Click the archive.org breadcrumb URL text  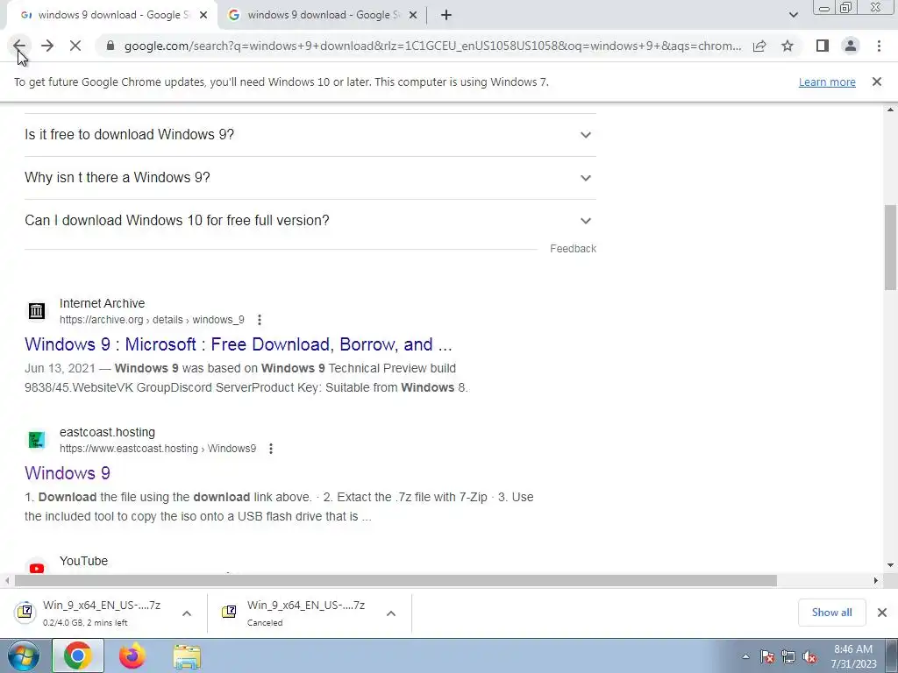(x=152, y=320)
